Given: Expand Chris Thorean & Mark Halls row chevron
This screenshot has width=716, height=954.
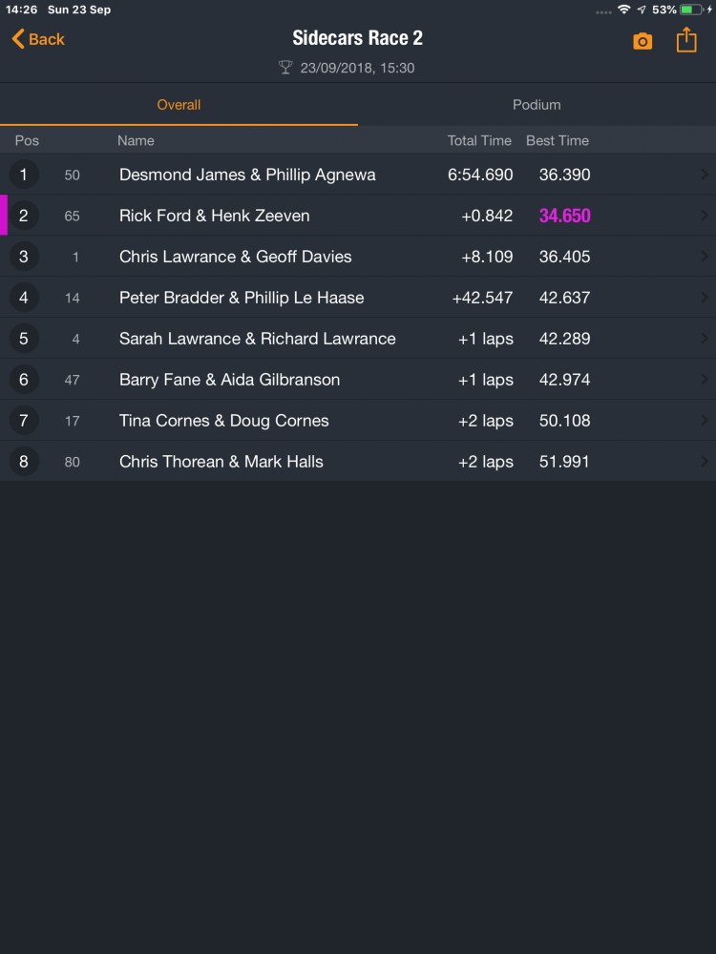Looking at the screenshot, I should pyautogui.click(x=704, y=462).
